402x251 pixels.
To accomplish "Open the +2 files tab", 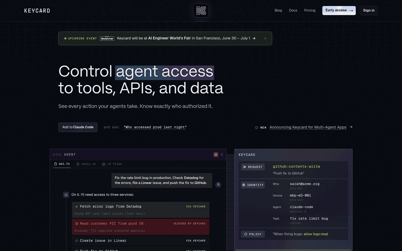I will click(112, 164).
